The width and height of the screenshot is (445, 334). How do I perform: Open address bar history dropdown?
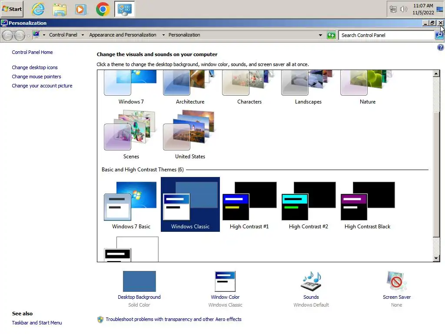click(320, 35)
